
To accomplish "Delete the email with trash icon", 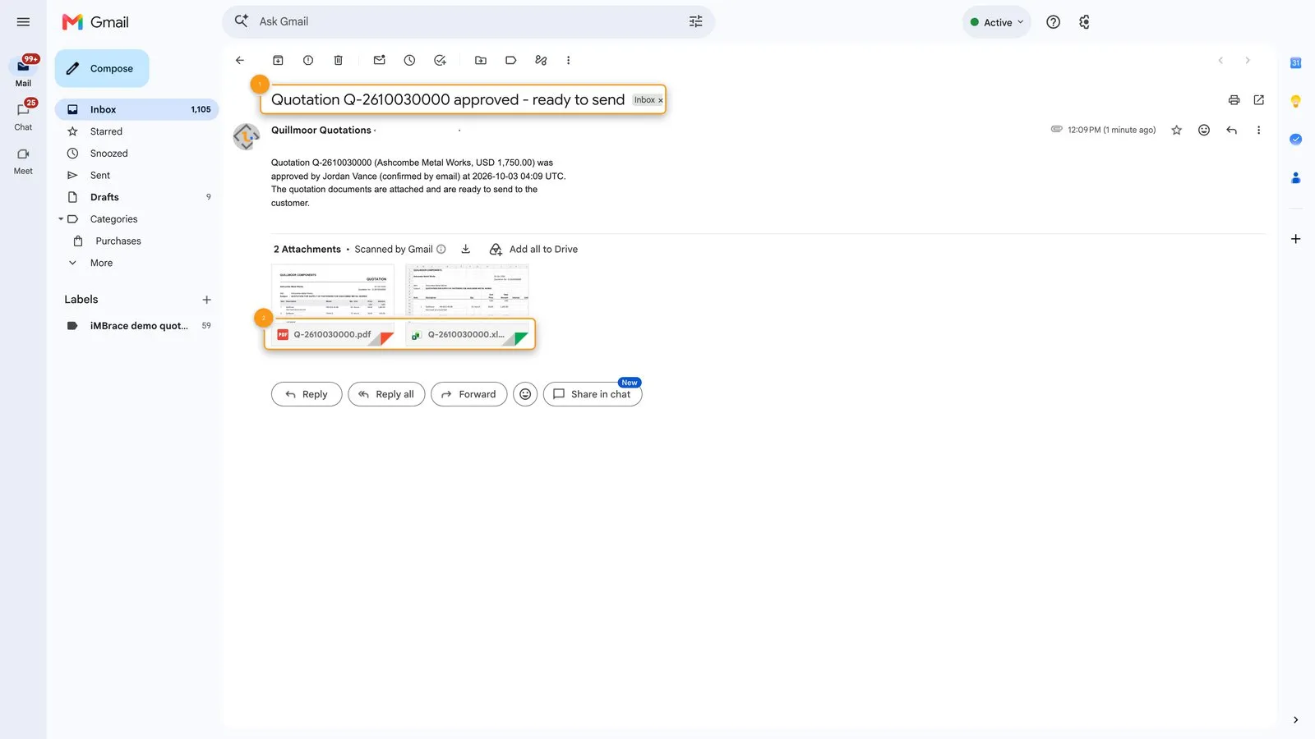I will click(x=338, y=60).
